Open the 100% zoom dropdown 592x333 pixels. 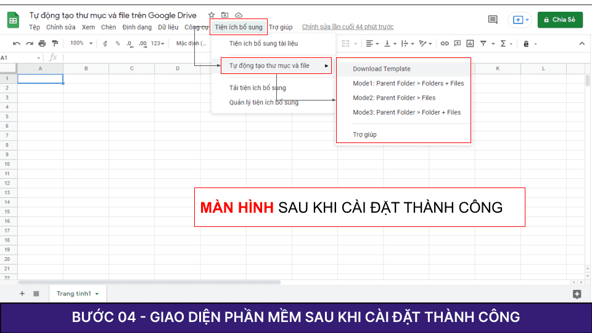click(x=81, y=44)
